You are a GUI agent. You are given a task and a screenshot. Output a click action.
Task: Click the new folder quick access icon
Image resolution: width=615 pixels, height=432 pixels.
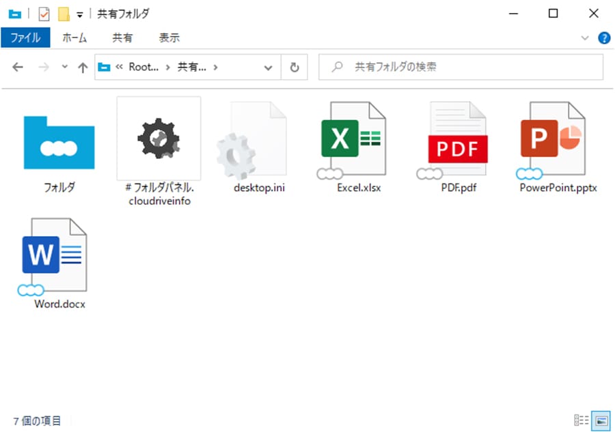click(64, 14)
